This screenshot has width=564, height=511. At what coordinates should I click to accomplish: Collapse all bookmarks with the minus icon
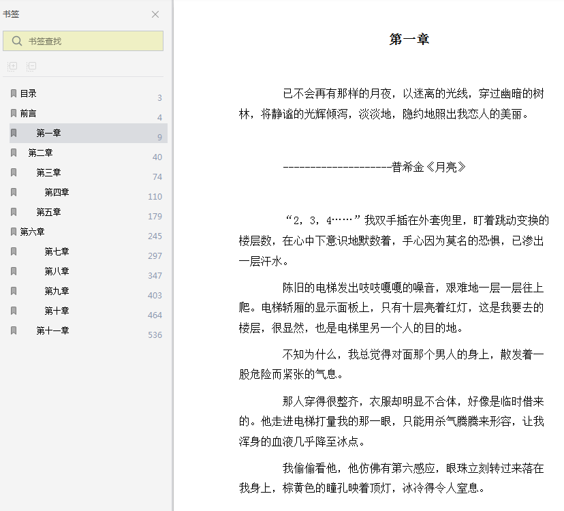pyautogui.click(x=31, y=66)
